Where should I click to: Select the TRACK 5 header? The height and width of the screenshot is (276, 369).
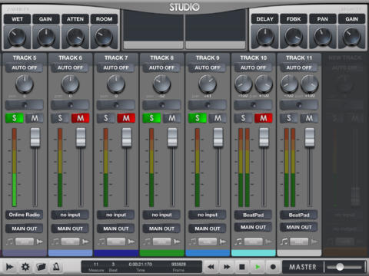tap(25, 58)
